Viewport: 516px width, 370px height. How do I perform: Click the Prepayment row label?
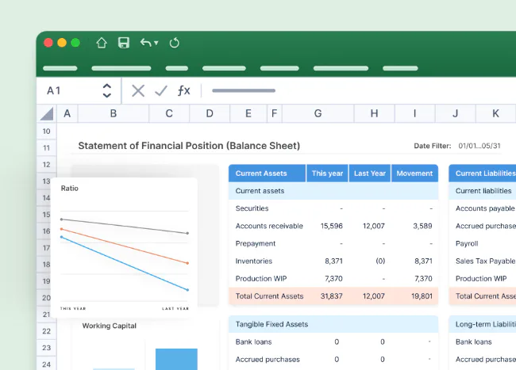pyautogui.click(x=256, y=243)
